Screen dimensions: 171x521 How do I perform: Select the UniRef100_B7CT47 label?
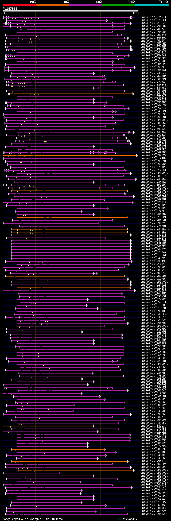tap(154, 252)
